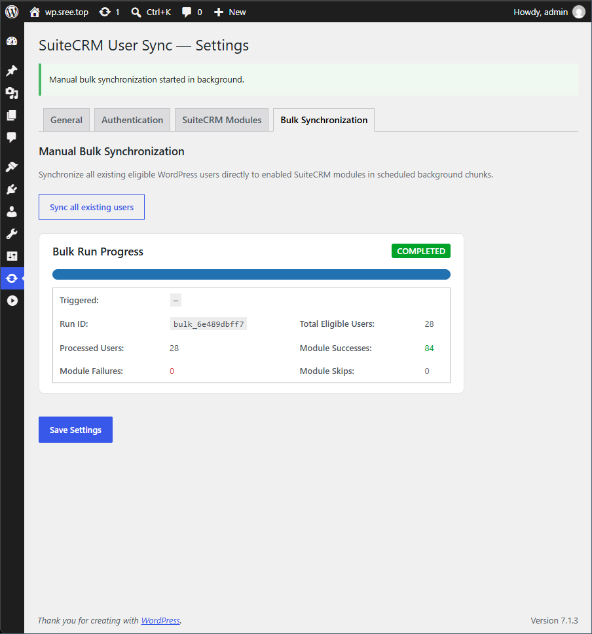
Task: Click the Module Skips label
Action: 327,371
